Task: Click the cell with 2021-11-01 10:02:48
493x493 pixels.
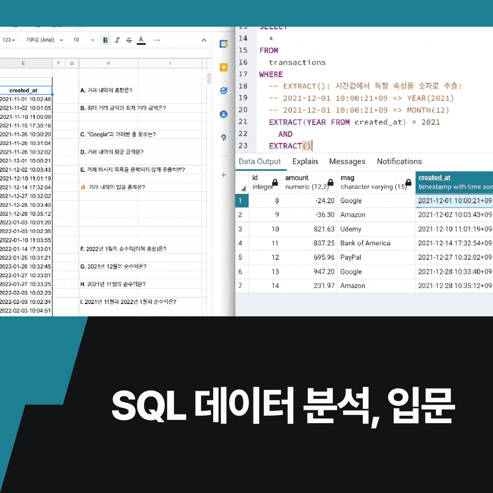Action: tap(26, 99)
